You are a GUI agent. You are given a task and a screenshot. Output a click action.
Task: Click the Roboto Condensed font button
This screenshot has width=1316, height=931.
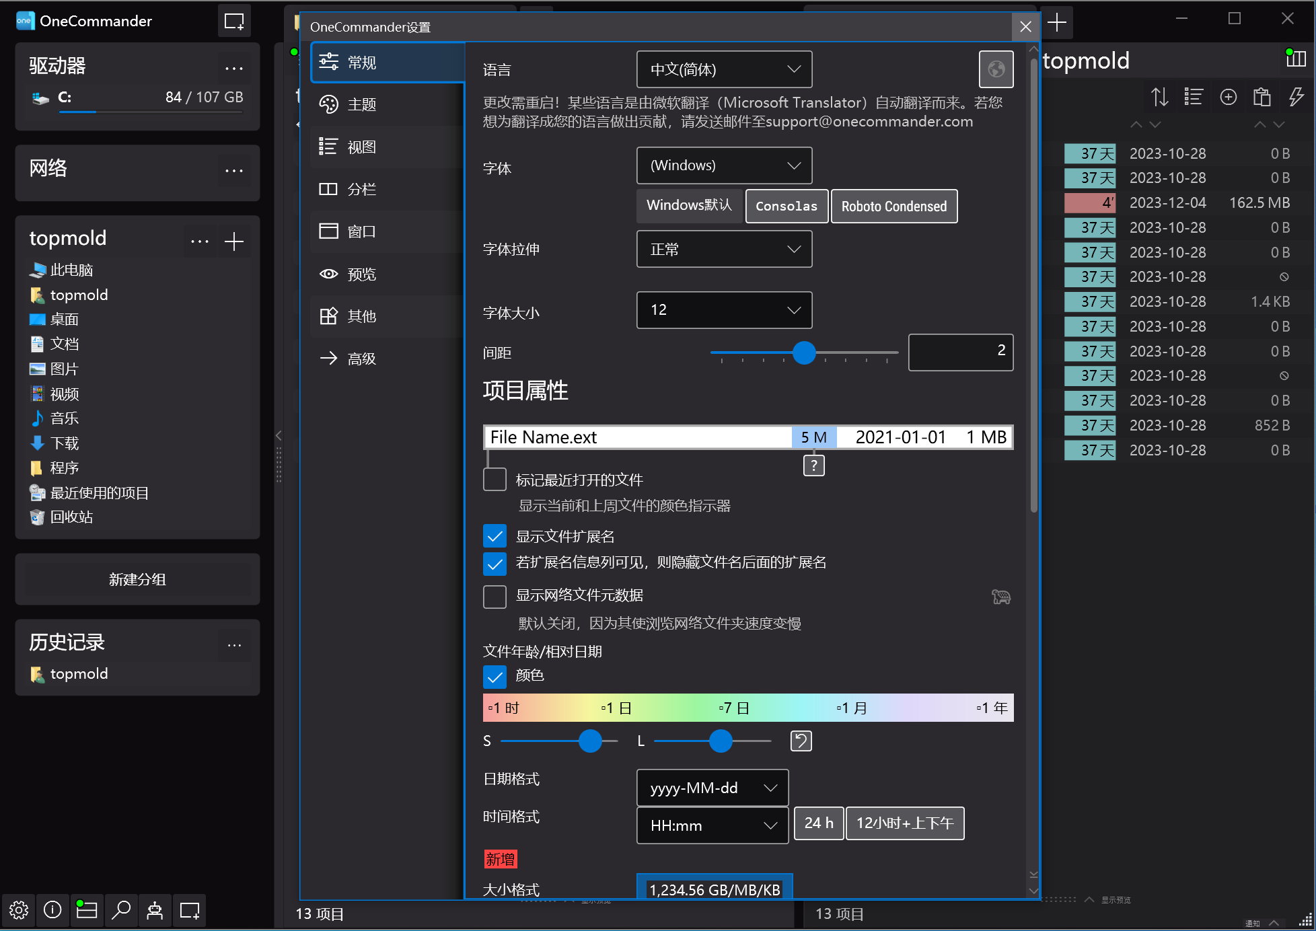click(894, 206)
